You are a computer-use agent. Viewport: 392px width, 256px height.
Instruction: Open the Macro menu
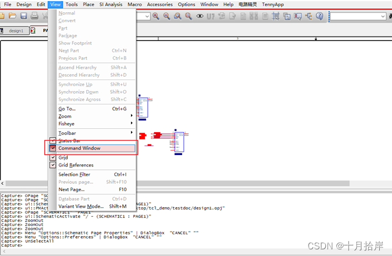point(134,4)
